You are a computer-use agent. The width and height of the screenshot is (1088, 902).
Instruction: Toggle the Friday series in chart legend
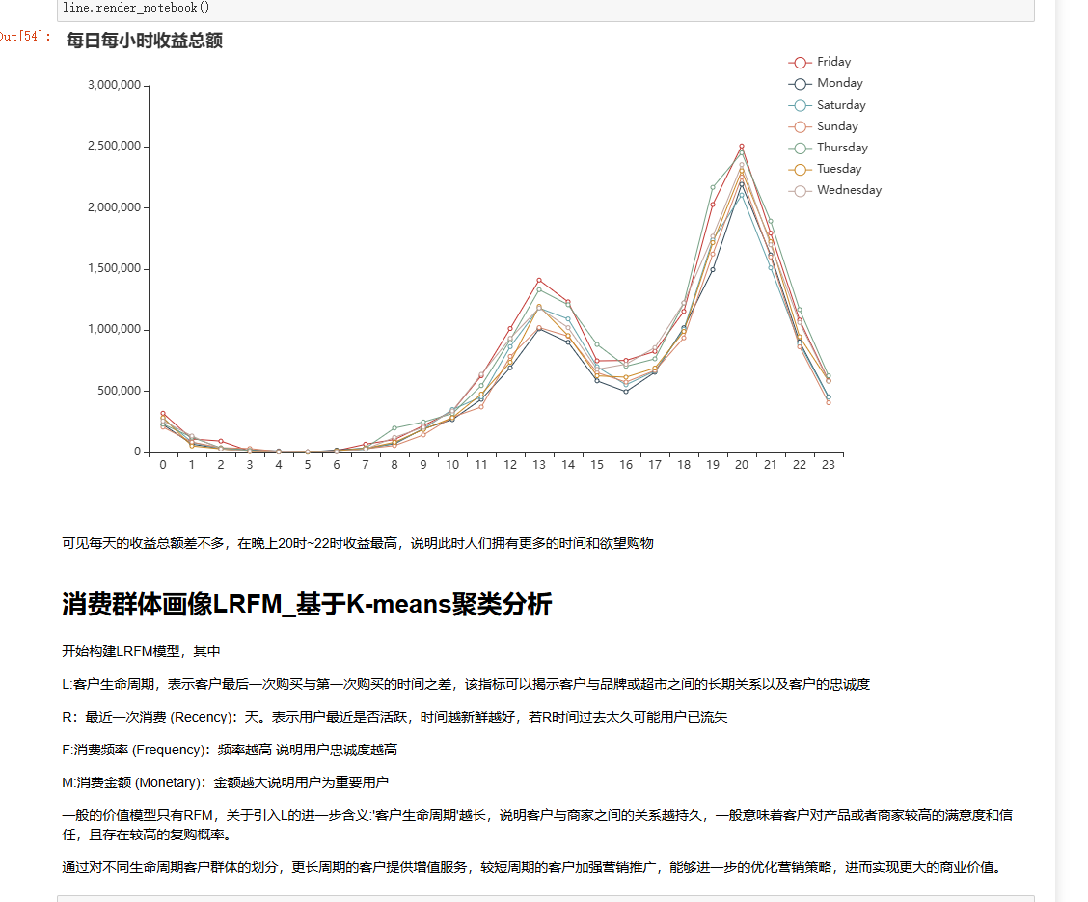click(x=820, y=62)
